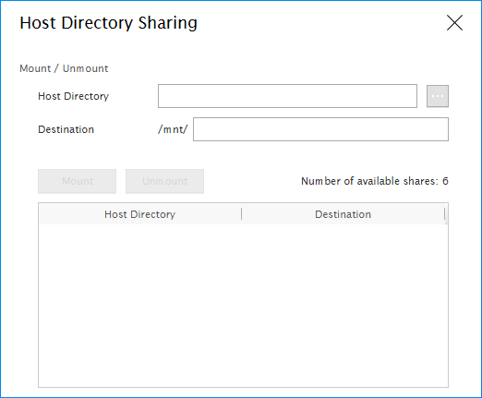Screen dimensions: 482x398
Task: Close the Host Directory Sharing dialog
Action: pos(454,23)
